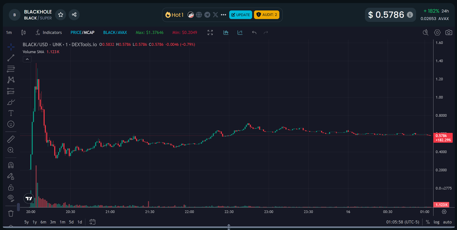The width and height of the screenshot is (457, 230).
Task: Toggle log scale mode
Action: click(x=436, y=222)
